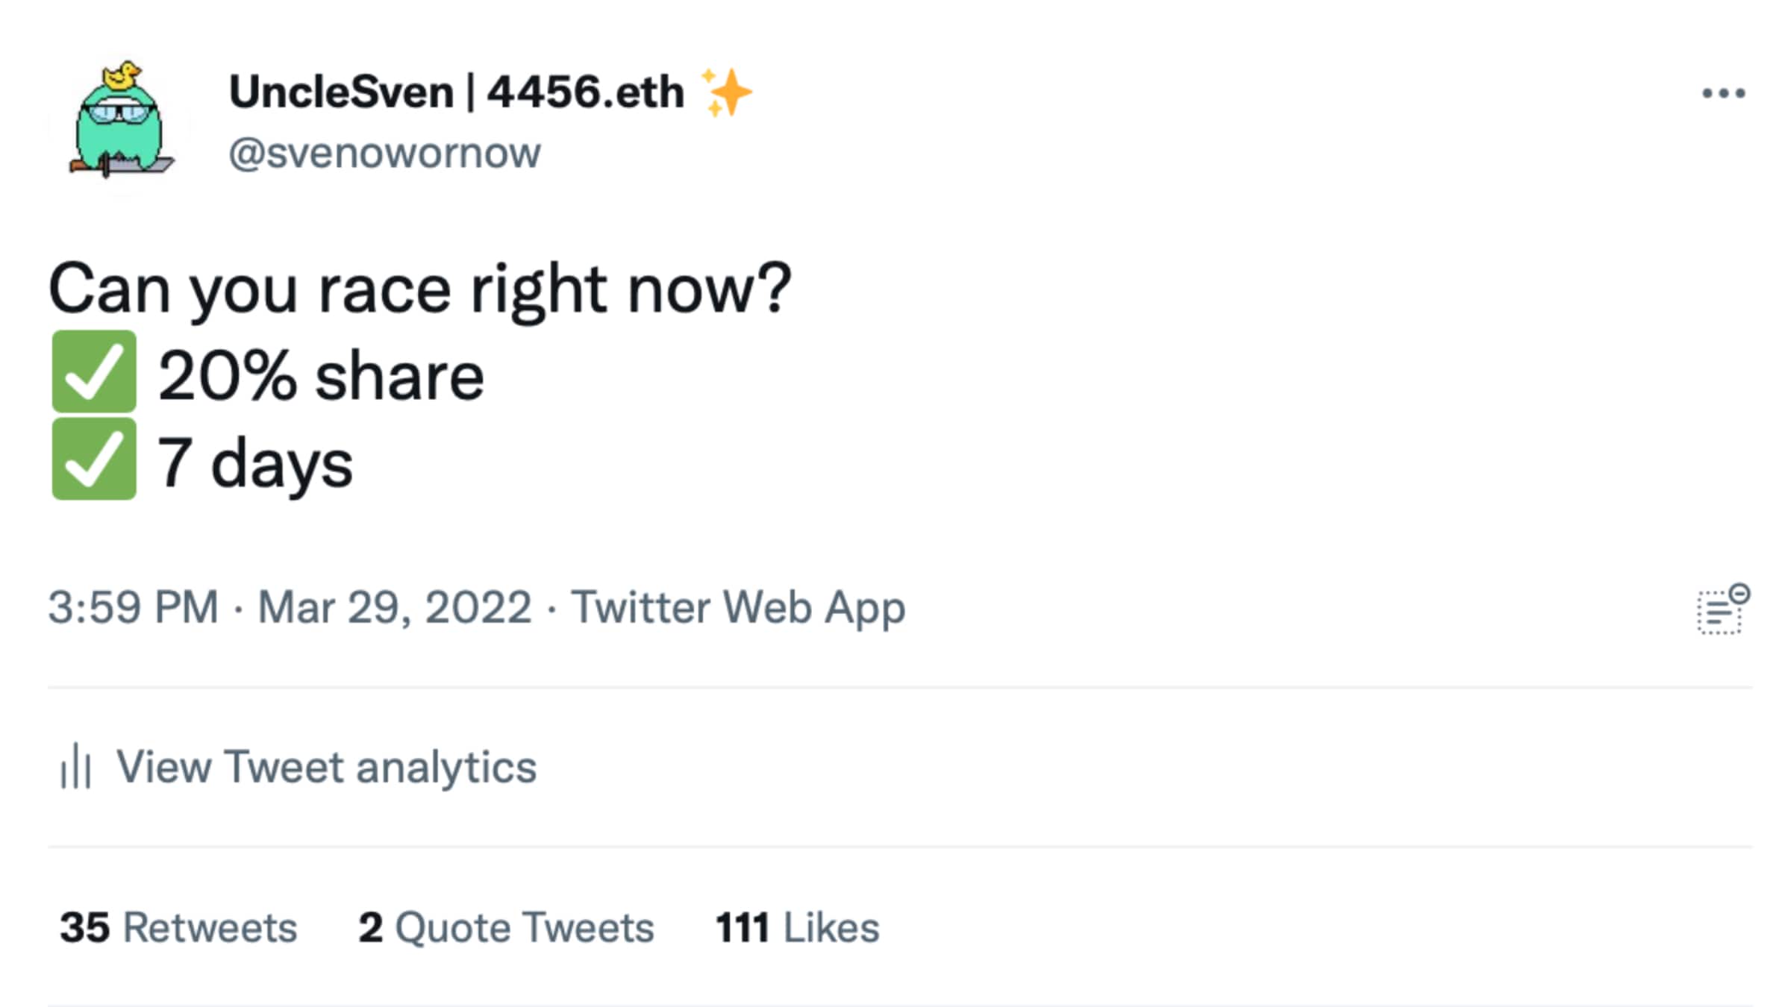Open the UncleSven | 4456.eth display name
Screen dimensions: 1791x1007
click(456, 92)
